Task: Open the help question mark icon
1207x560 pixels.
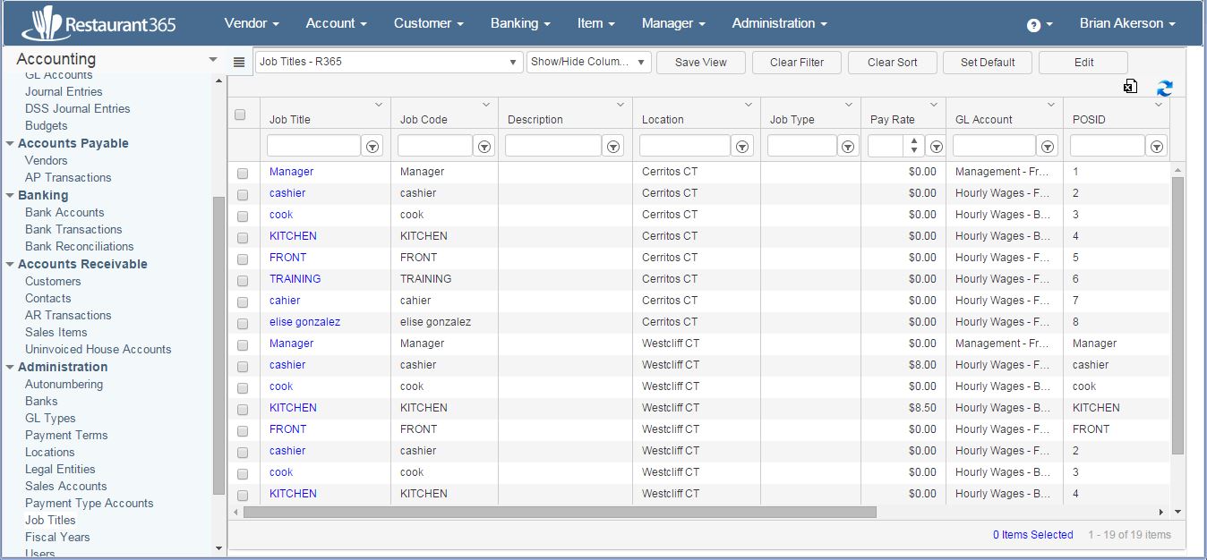Action: 1033,25
